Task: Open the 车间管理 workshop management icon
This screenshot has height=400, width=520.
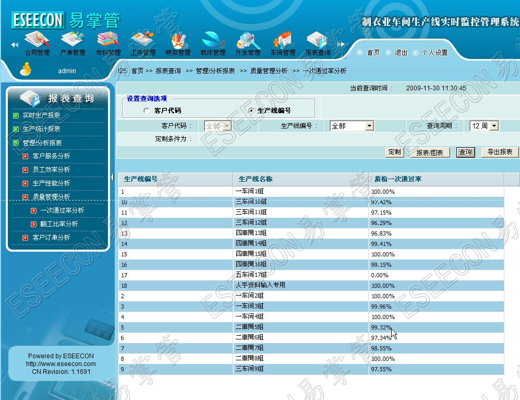Action: tap(283, 41)
